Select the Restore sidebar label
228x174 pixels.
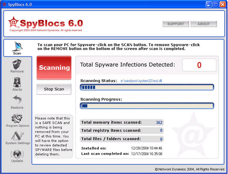17,108
